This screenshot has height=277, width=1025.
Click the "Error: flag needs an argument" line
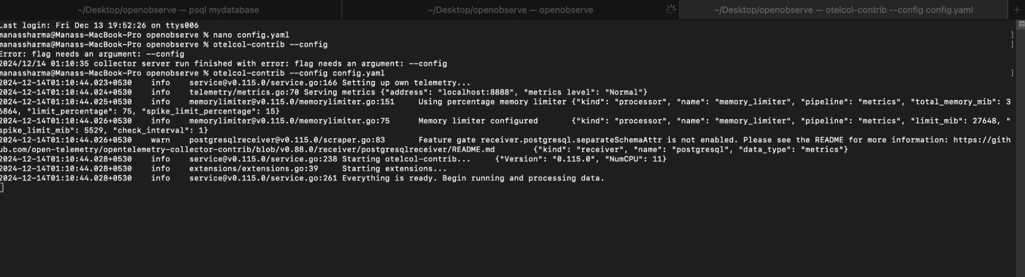(x=92, y=54)
